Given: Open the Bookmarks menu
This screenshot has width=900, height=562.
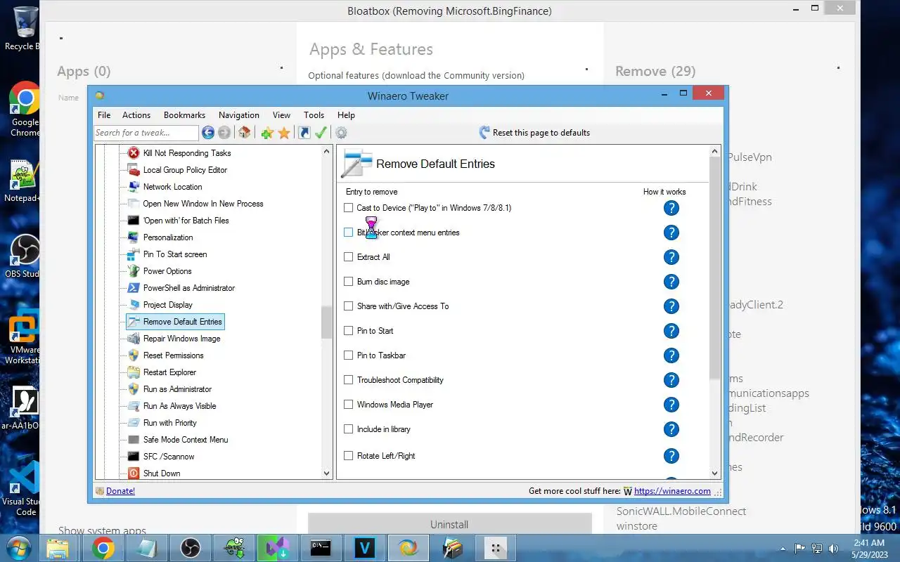Looking at the screenshot, I should pyautogui.click(x=184, y=115).
